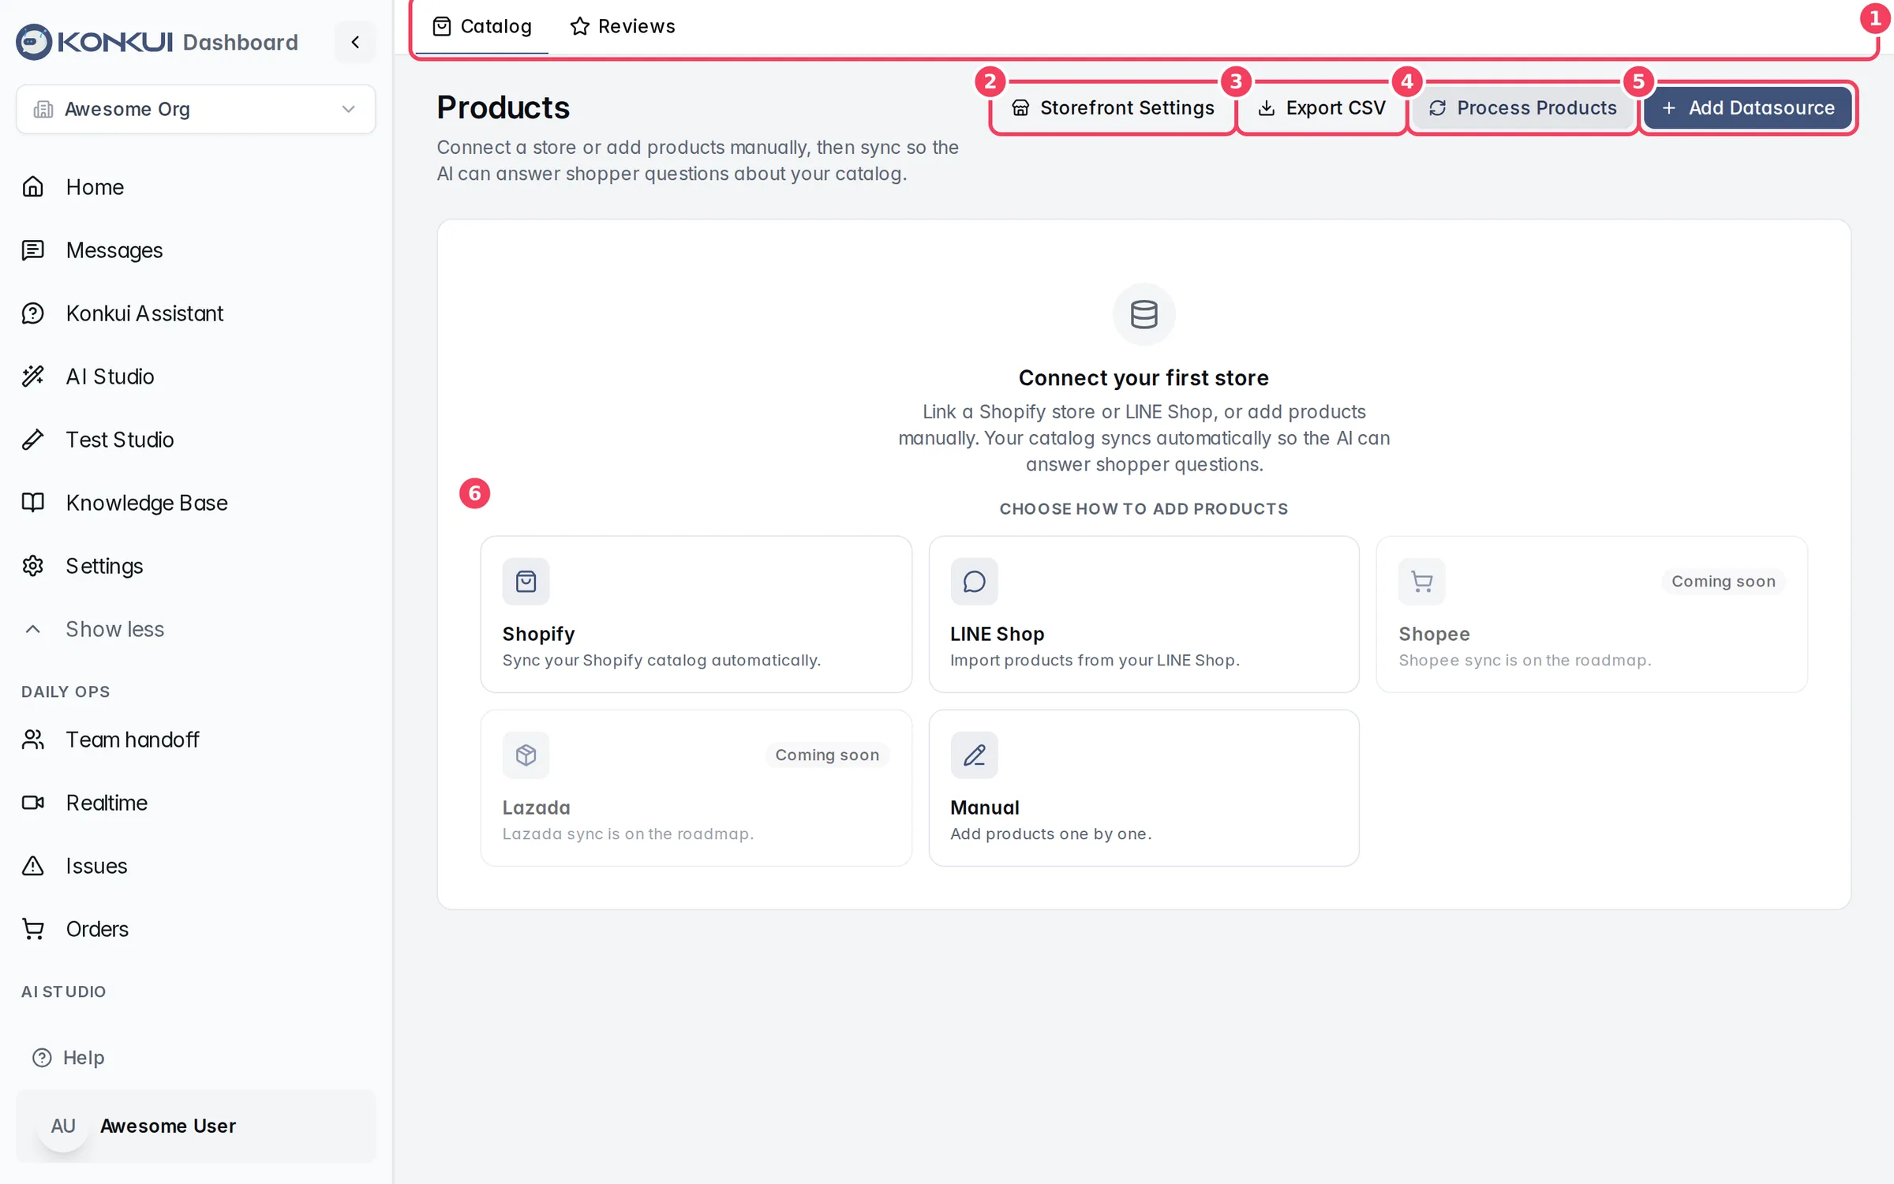The height and width of the screenshot is (1184, 1894).
Task: Collapse the sidebar with the chevron button
Action: pos(355,42)
